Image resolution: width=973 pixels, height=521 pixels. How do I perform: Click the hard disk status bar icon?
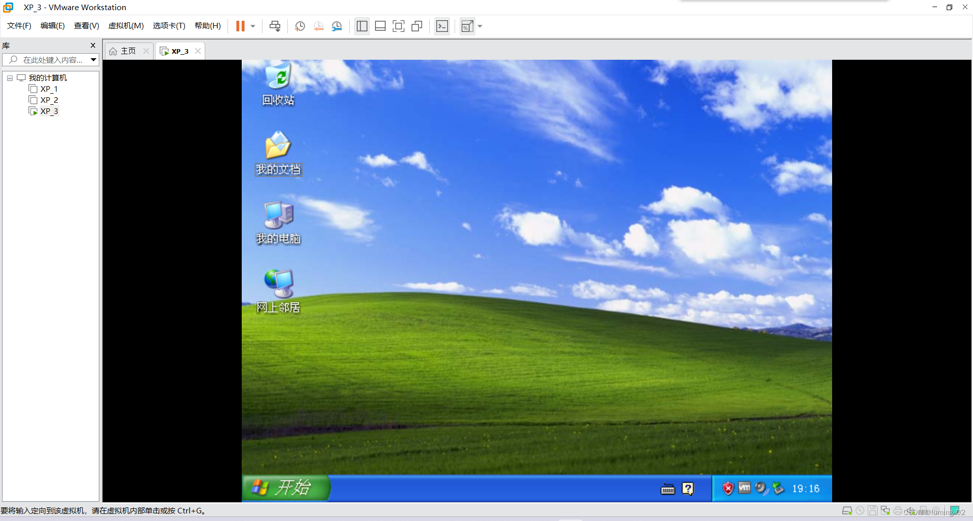(847, 511)
